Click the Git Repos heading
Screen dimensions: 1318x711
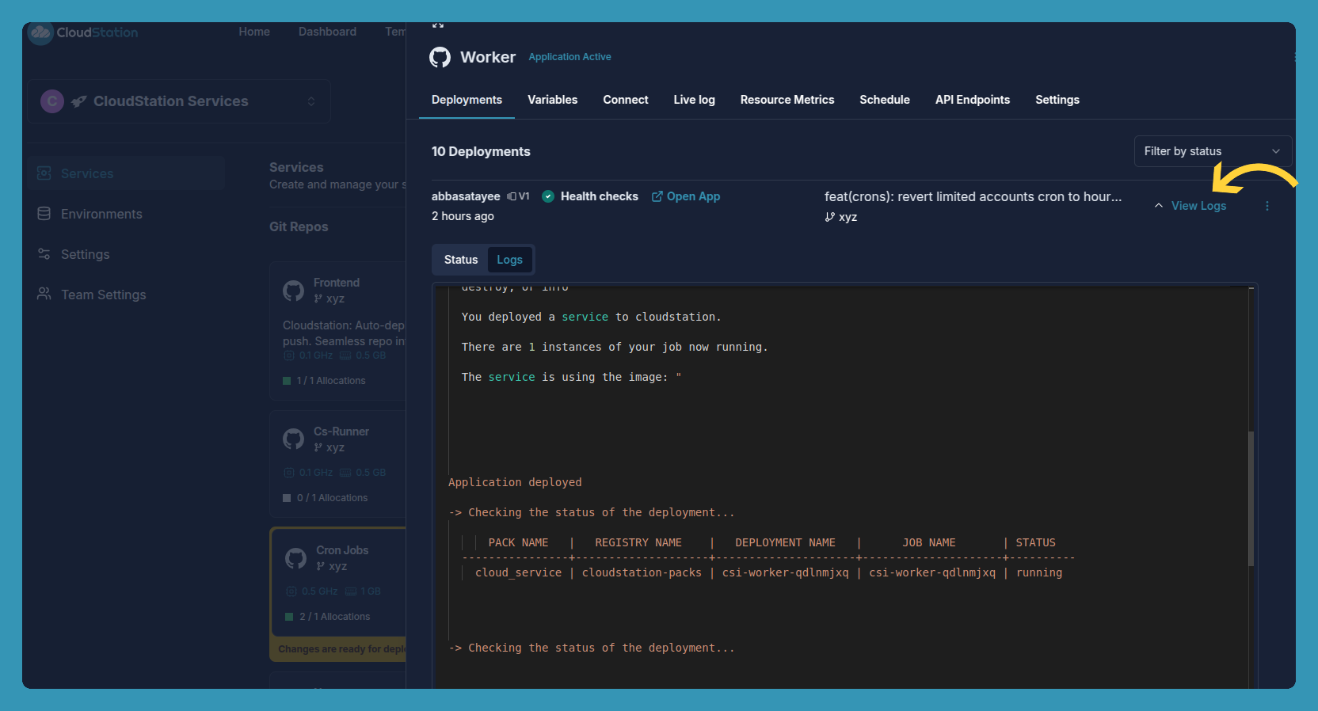299,226
